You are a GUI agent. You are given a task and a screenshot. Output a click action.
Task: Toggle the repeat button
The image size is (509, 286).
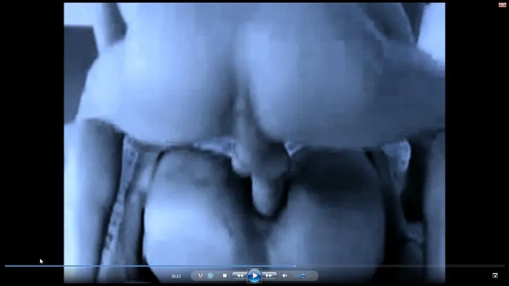tap(211, 276)
